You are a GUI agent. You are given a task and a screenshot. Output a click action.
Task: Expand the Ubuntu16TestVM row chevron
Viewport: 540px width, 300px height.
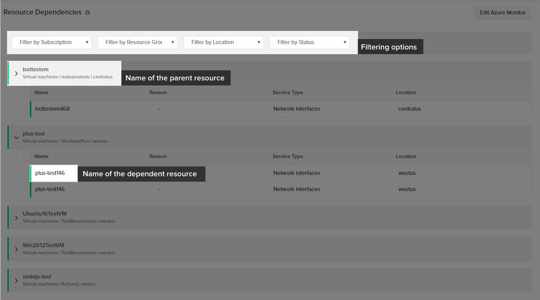click(x=16, y=218)
